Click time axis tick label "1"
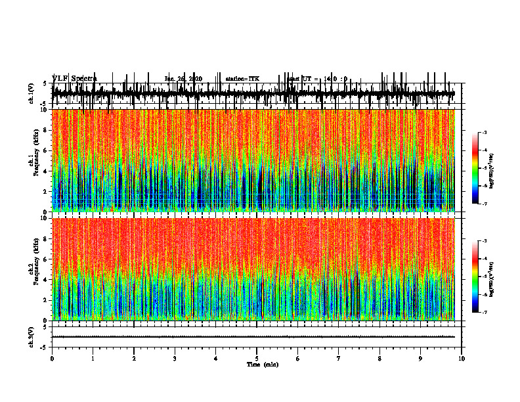The width and height of the screenshot is (520, 402). point(93,359)
